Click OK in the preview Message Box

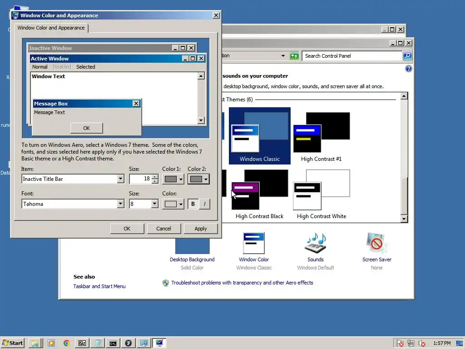[x=87, y=128]
